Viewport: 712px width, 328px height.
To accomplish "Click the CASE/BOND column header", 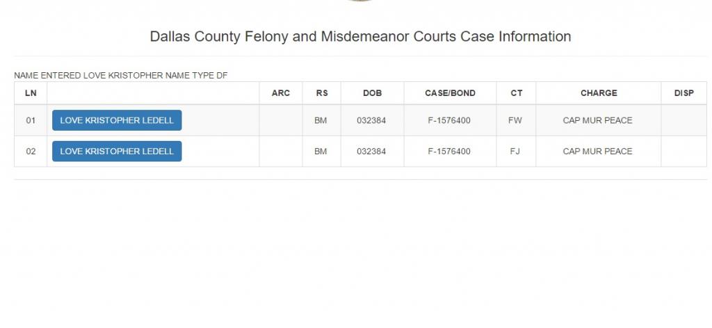I will point(449,93).
